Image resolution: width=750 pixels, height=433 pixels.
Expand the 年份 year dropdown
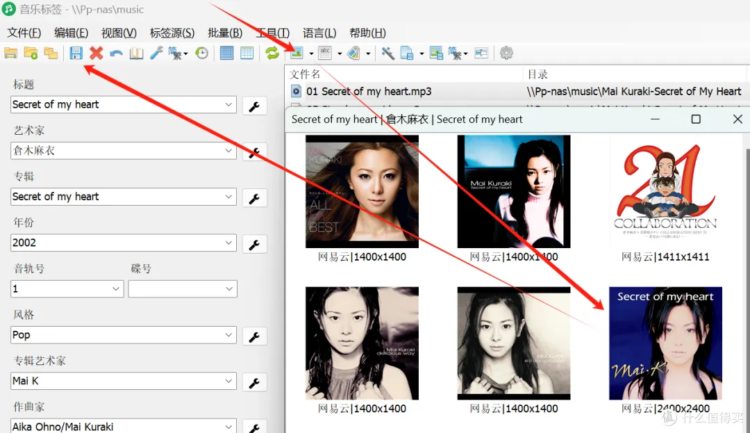229,243
